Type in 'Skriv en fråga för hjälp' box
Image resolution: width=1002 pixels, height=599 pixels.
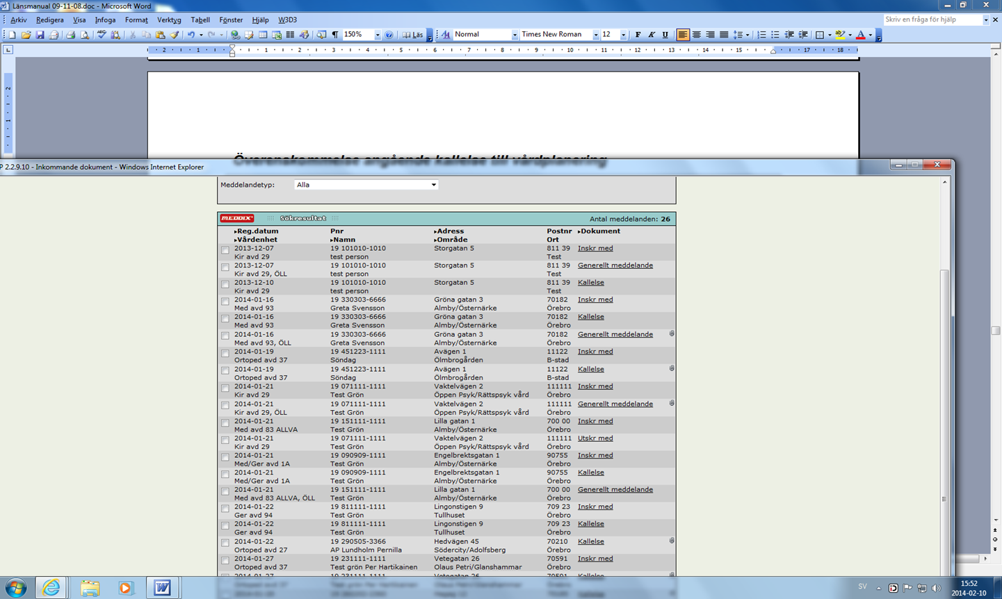coord(932,20)
